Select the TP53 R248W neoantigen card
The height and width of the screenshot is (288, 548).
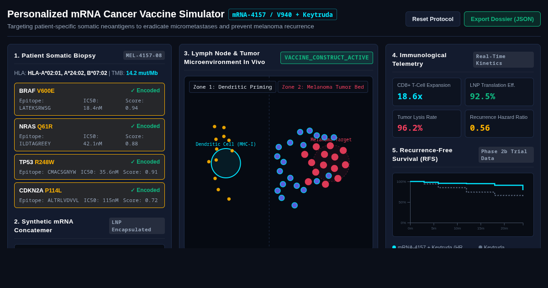point(90,167)
